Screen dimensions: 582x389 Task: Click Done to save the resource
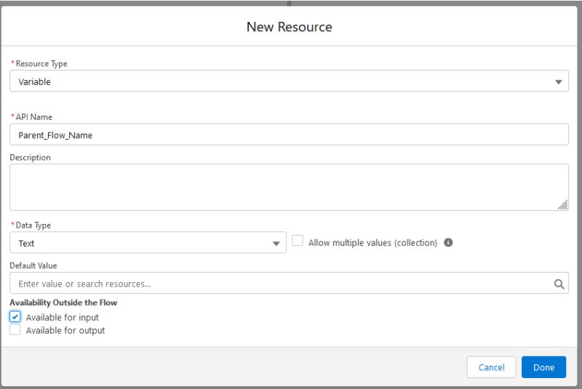click(x=543, y=367)
